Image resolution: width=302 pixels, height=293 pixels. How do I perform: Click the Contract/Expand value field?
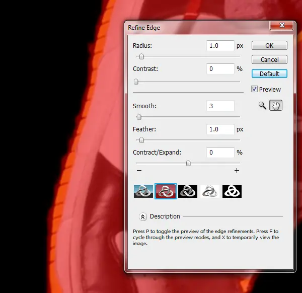220,153
